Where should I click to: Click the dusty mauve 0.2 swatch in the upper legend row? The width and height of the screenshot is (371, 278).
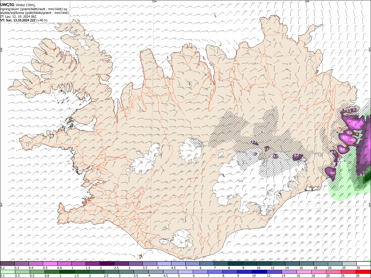click(x=7, y=264)
